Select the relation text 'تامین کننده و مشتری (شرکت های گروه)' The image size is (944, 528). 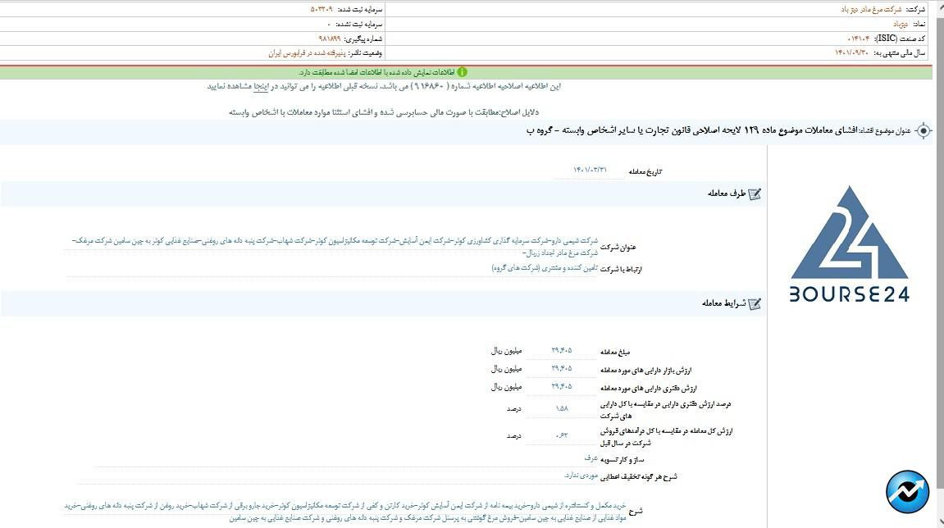[x=545, y=268]
